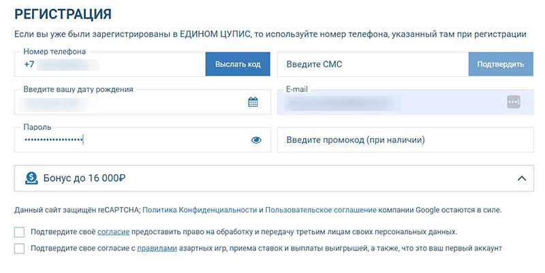545x273 pixels.
Task: Click the password manager icon in E-mail field
Action: (x=514, y=102)
